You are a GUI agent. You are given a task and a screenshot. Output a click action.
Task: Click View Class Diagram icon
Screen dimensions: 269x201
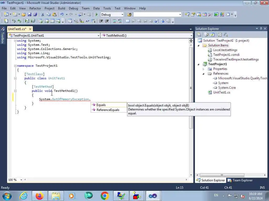pos(226,35)
